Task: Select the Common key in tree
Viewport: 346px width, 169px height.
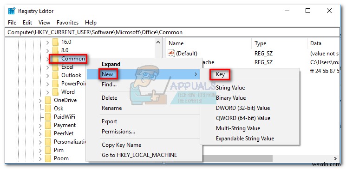Action: point(73,58)
